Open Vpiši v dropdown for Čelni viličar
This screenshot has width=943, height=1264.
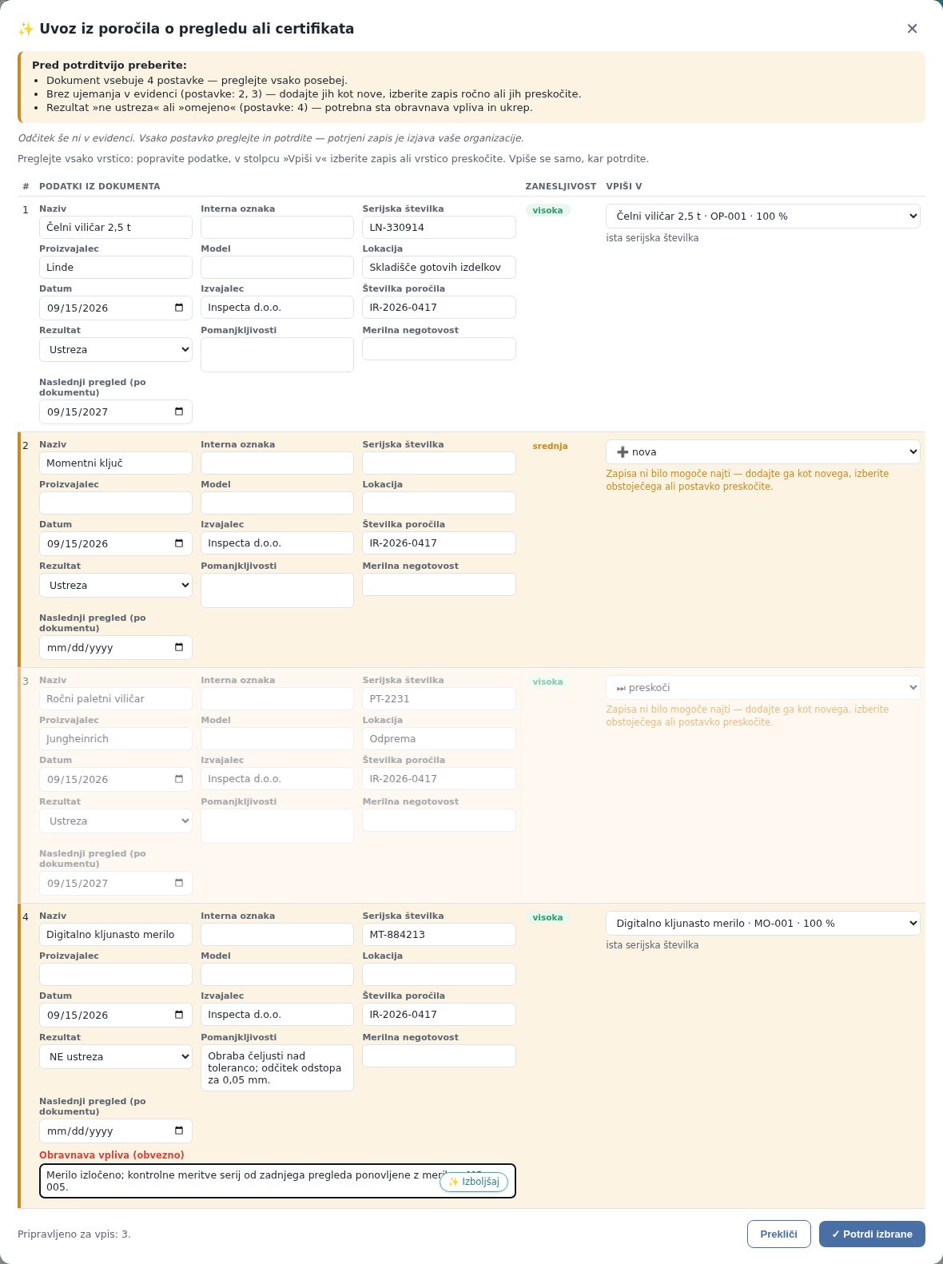click(x=763, y=216)
